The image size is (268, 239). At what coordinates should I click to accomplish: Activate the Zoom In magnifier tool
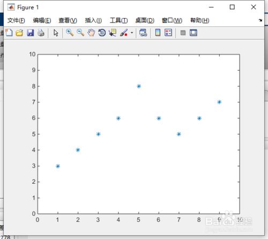coord(70,33)
